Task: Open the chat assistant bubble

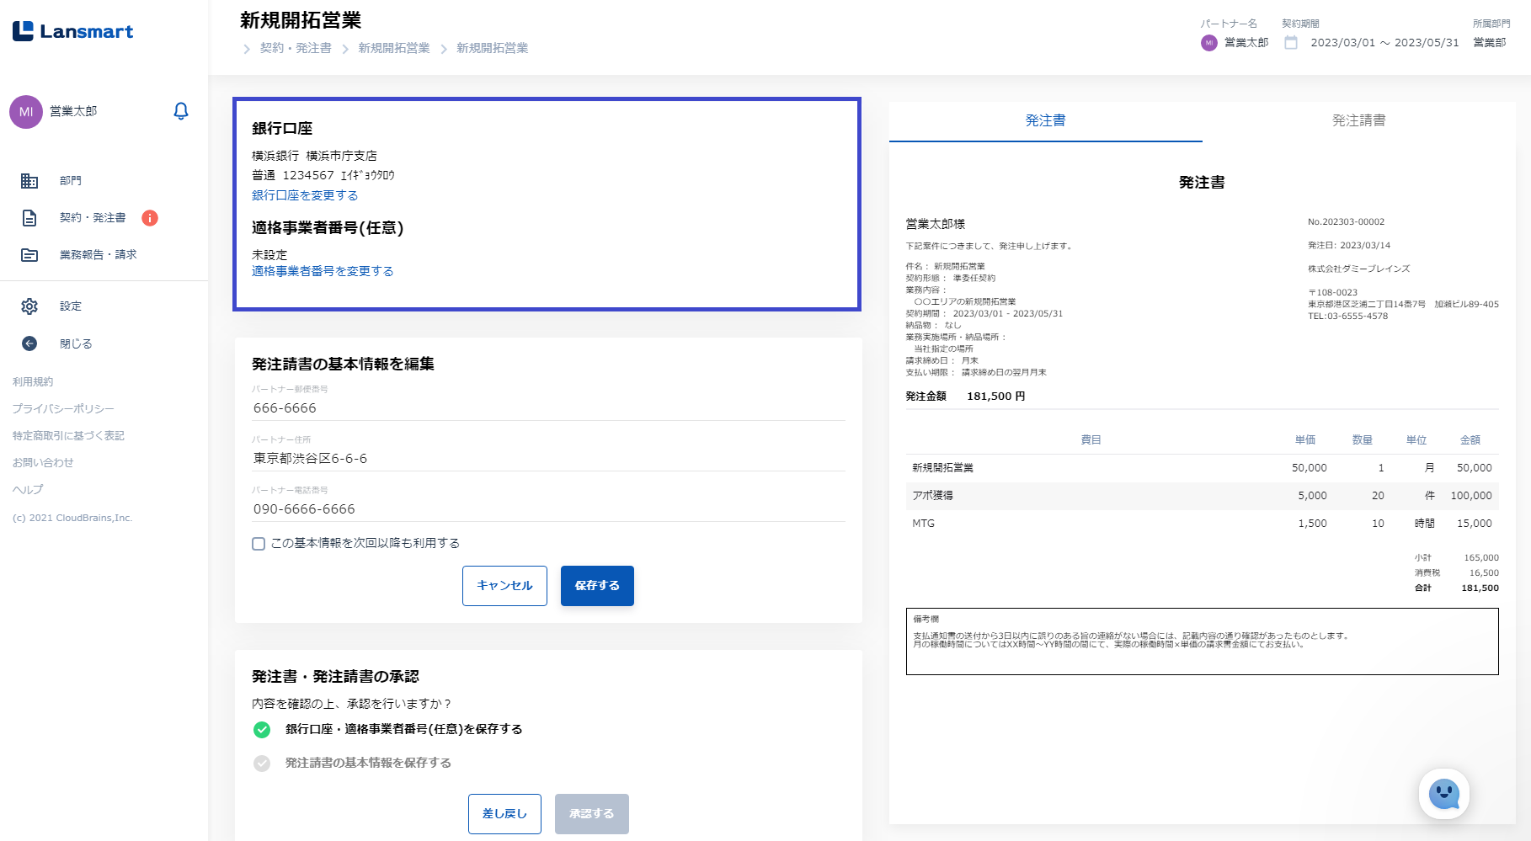Action: coord(1444,793)
